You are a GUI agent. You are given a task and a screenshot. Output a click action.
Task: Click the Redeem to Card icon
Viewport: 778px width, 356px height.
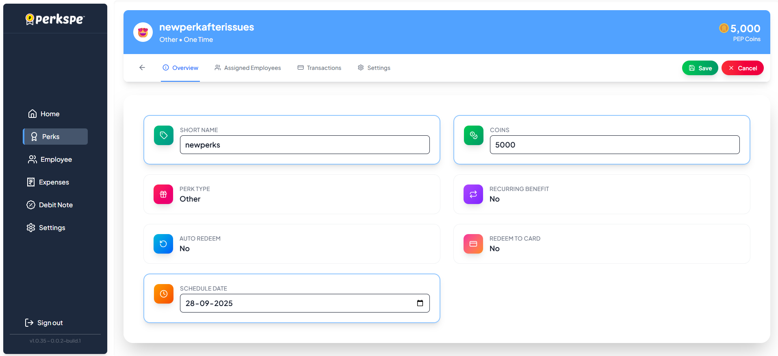coord(473,244)
